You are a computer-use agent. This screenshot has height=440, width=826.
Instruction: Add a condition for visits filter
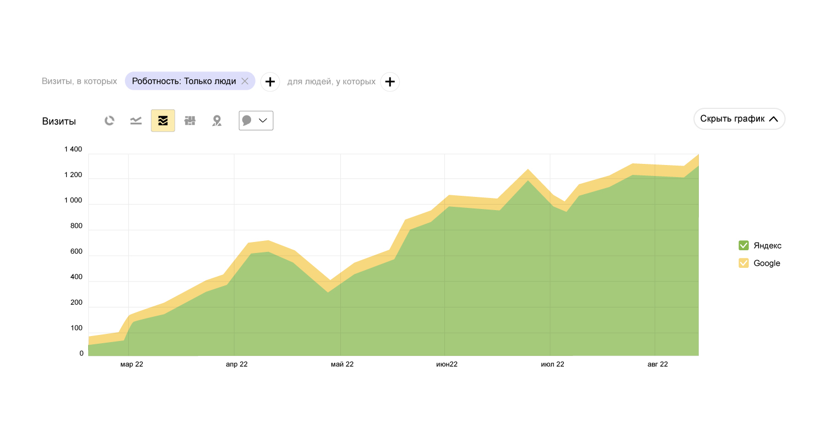270,81
